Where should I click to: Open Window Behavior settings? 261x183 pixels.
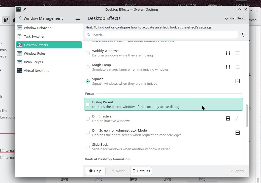[x=49, y=28]
